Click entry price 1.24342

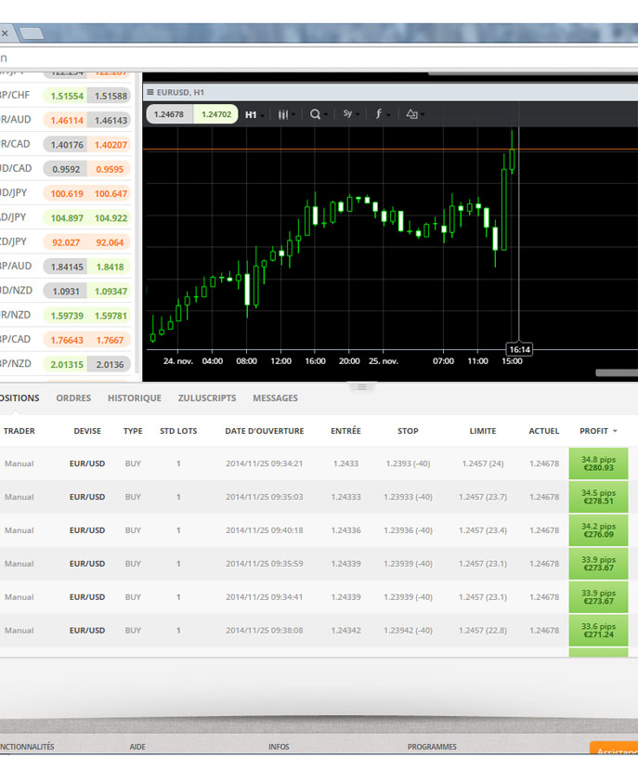point(345,630)
